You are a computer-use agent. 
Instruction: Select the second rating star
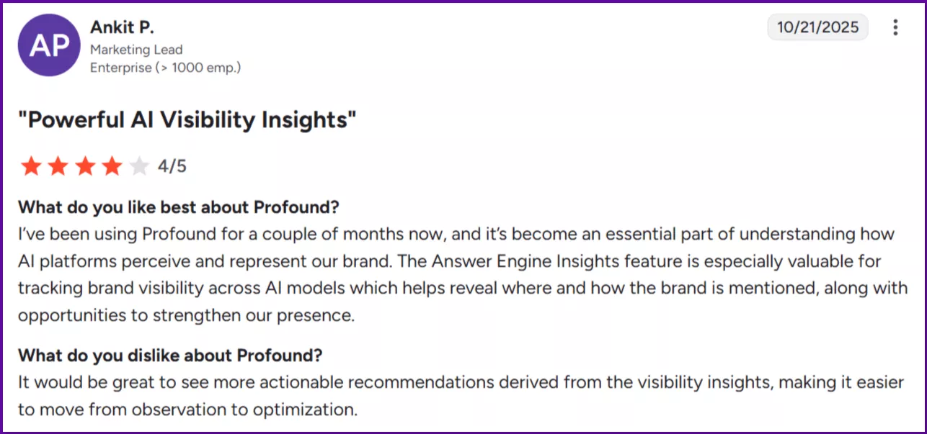[58, 165]
